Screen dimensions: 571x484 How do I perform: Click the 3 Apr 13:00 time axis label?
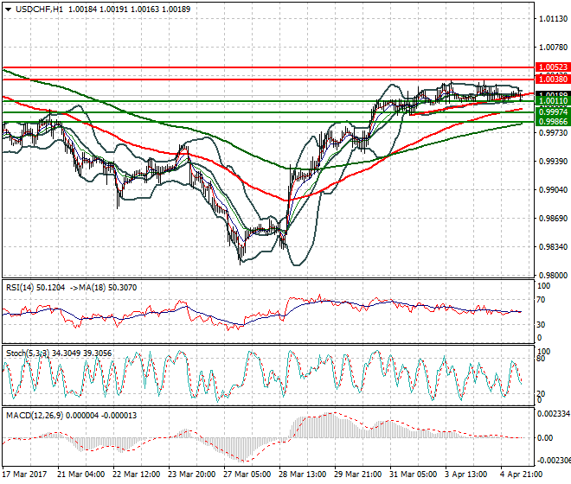pyautogui.click(x=466, y=474)
